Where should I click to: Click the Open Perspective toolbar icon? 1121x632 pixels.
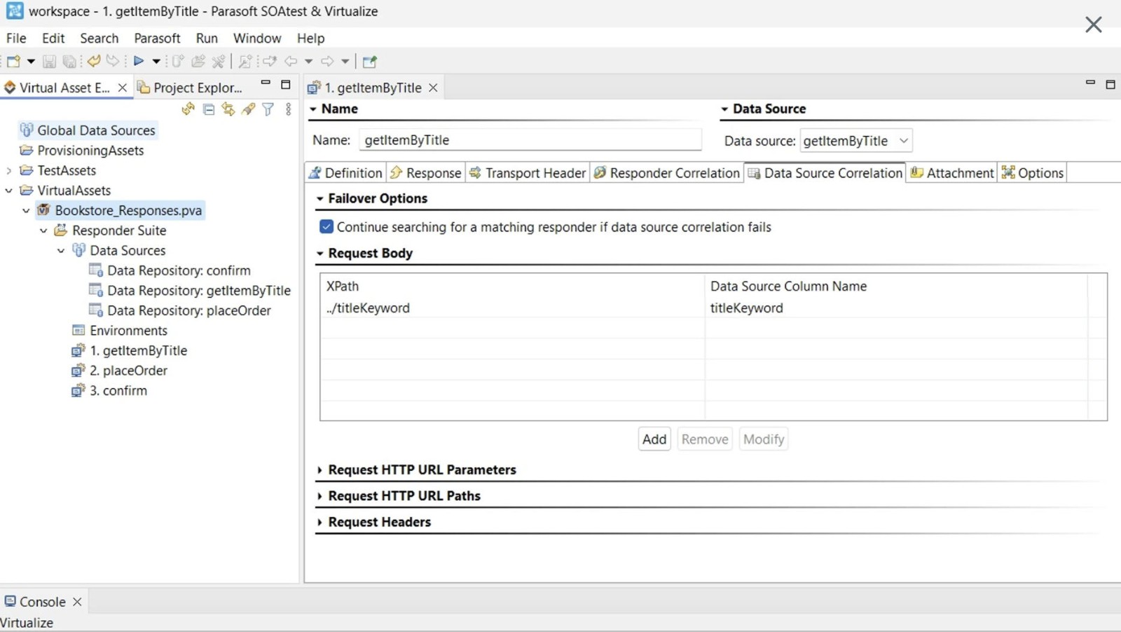pyautogui.click(x=370, y=62)
